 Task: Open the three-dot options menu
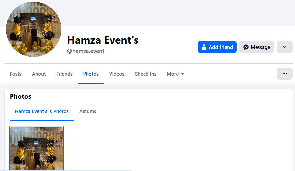pos(285,74)
